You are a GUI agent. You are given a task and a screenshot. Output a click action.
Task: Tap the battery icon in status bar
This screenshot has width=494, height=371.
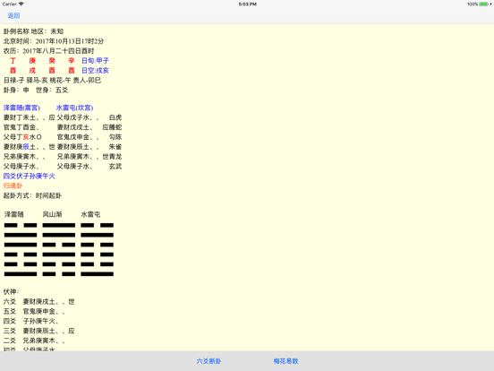483,4
